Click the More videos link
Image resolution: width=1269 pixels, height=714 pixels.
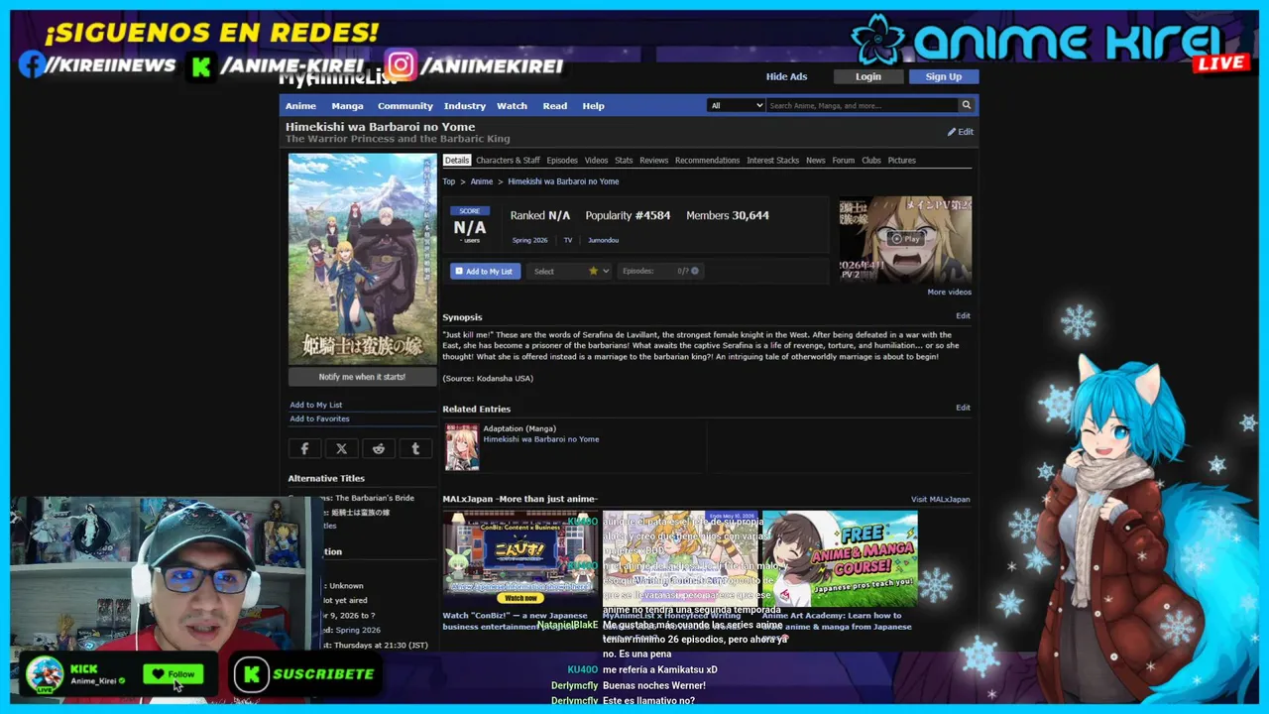pos(949,292)
